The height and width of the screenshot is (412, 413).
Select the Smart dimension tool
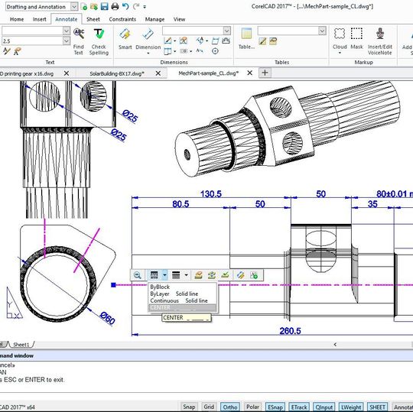point(125,39)
